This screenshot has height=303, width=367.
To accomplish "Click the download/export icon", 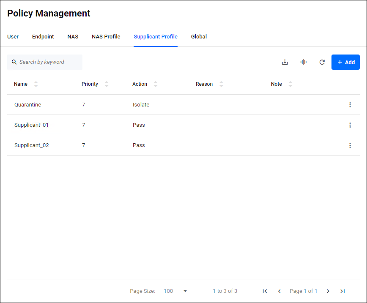I will (x=285, y=62).
